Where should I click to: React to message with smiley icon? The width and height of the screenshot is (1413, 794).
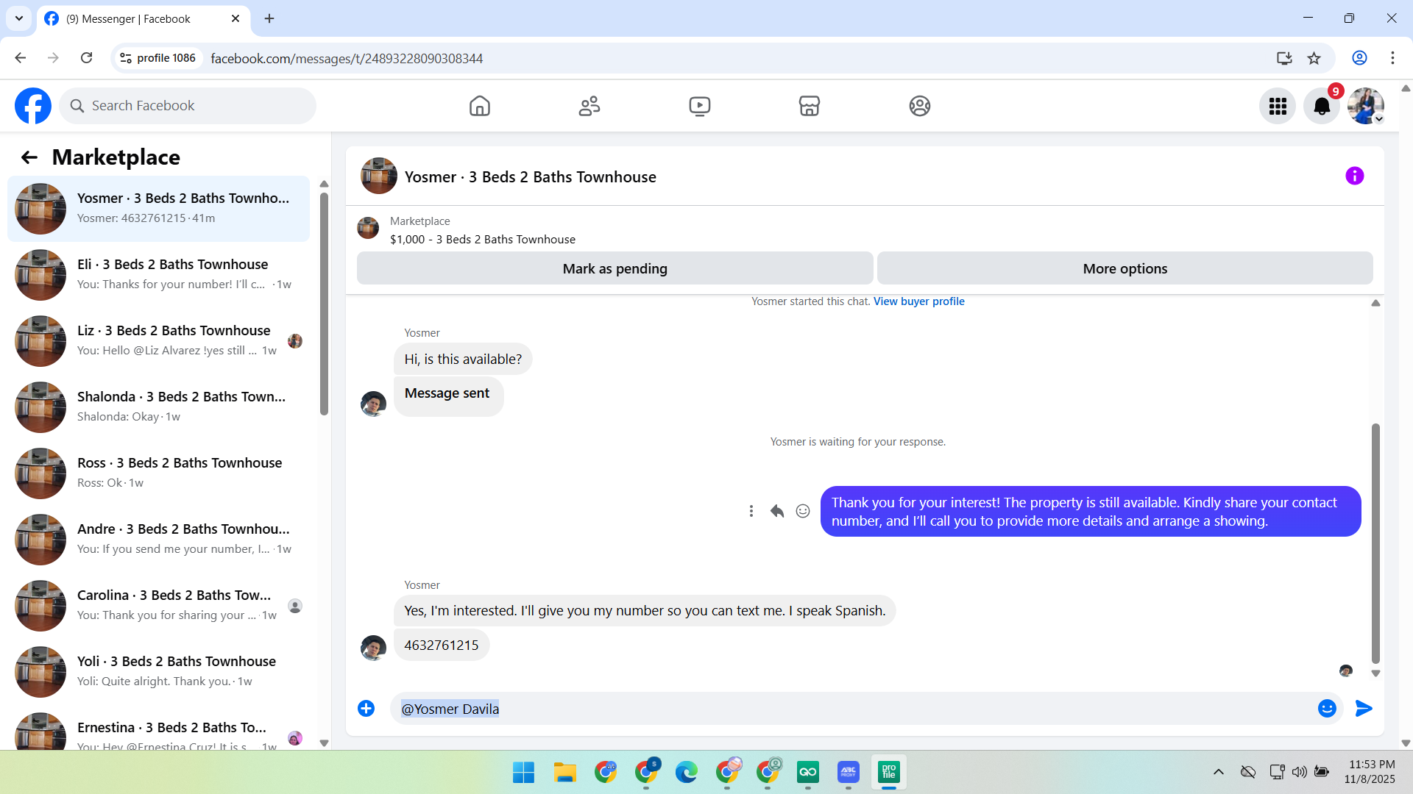point(803,511)
